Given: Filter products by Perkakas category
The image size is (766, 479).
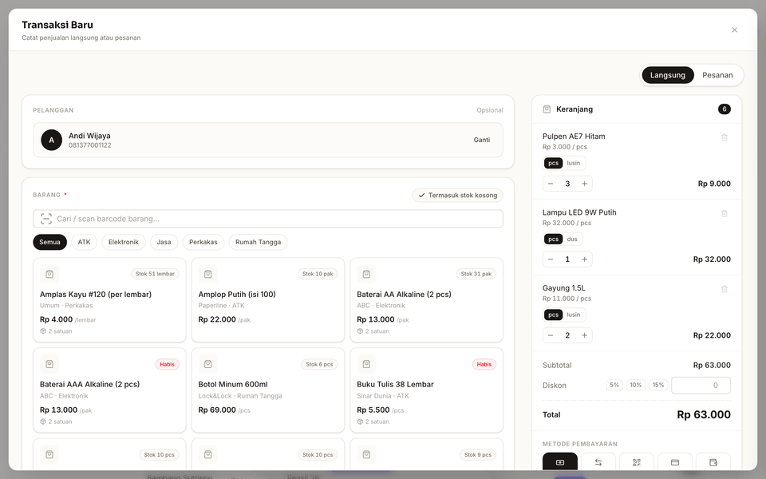Looking at the screenshot, I should click(203, 242).
